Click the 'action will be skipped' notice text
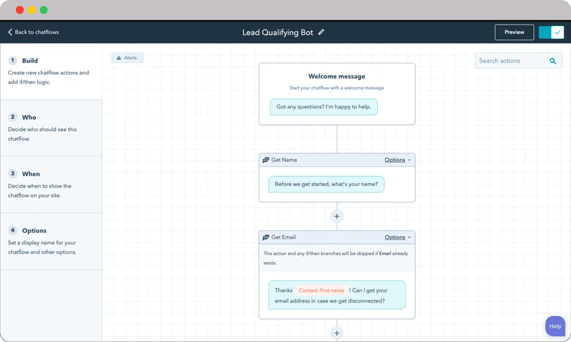The width and height of the screenshot is (571, 342). coord(336,258)
